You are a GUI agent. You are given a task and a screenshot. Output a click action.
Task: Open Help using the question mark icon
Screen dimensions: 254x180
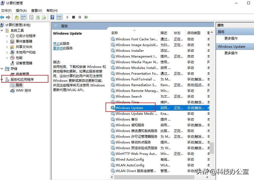pos(52,17)
